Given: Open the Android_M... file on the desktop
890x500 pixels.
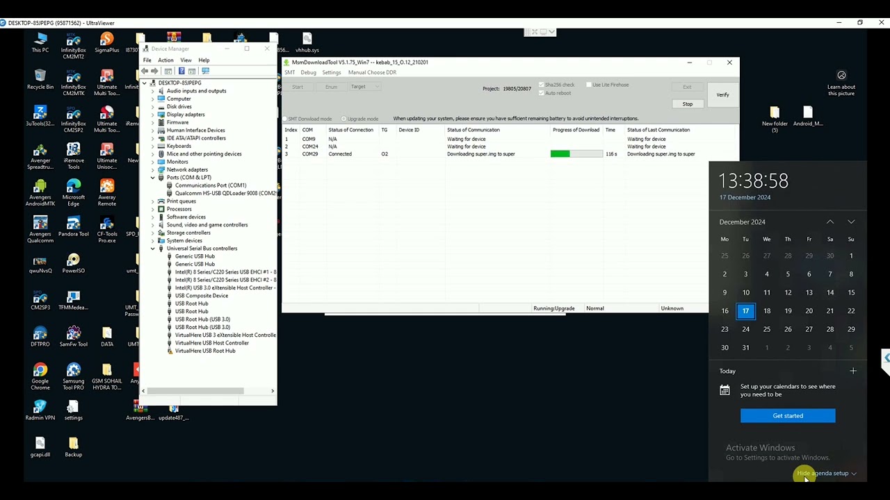Looking at the screenshot, I should pyautogui.click(x=808, y=117).
